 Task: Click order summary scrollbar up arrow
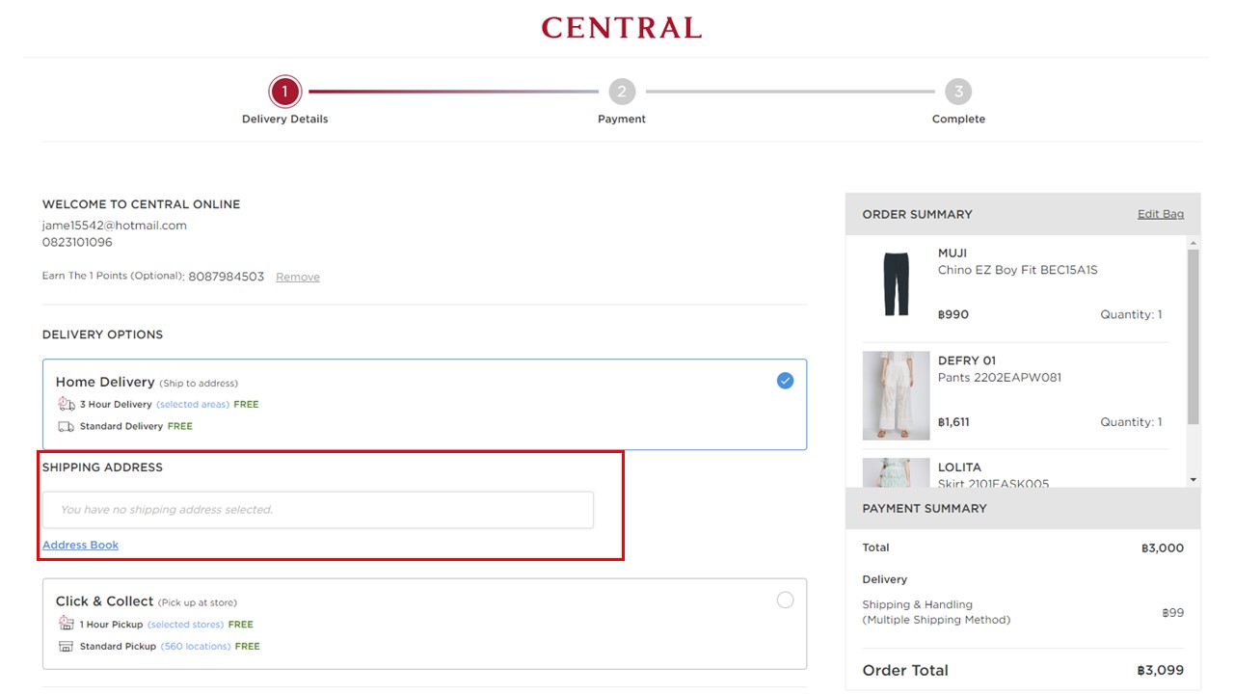pos(1194,244)
